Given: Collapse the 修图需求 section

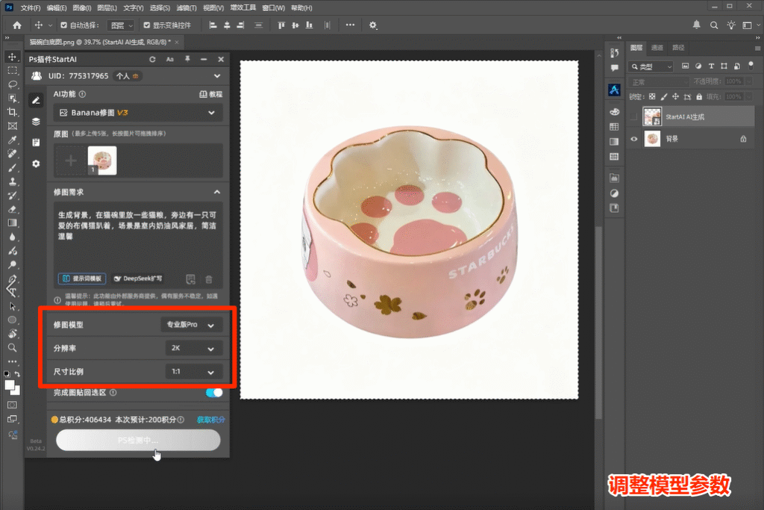Looking at the screenshot, I should click(217, 192).
